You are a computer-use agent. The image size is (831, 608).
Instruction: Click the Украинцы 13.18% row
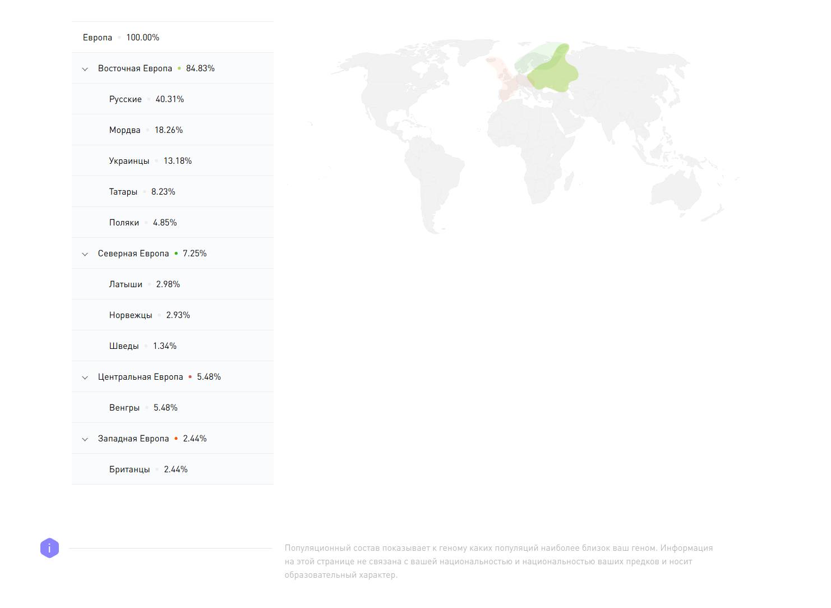click(150, 161)
